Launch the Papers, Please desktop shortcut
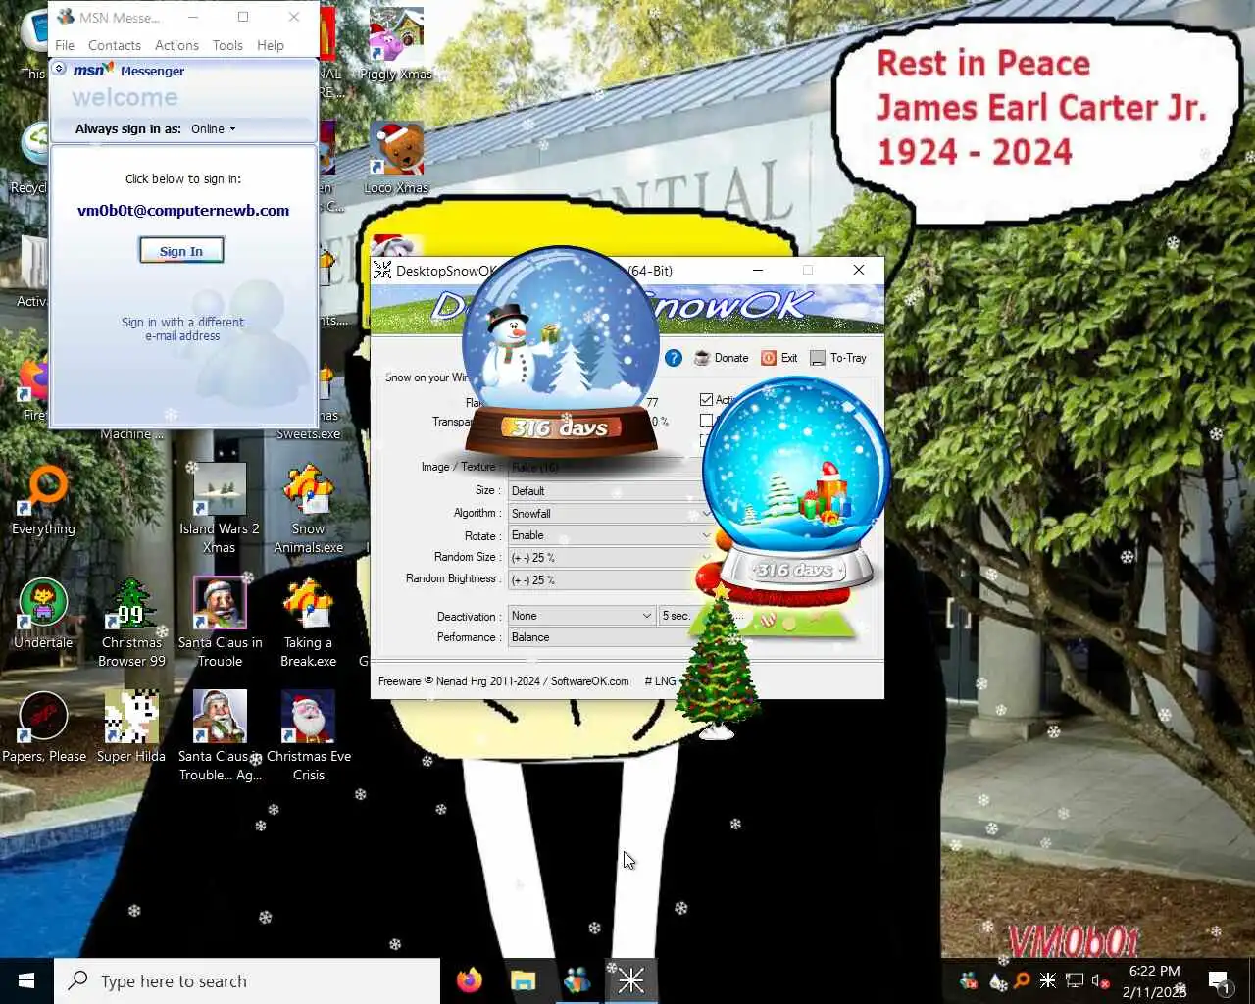The image size is (1255, 1004). tap(43, 728)
